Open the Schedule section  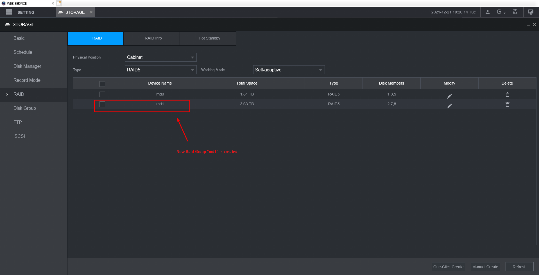coord(23,52)
